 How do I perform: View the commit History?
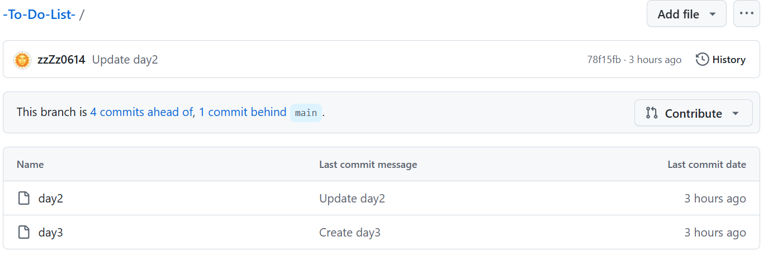coord(728,60)
